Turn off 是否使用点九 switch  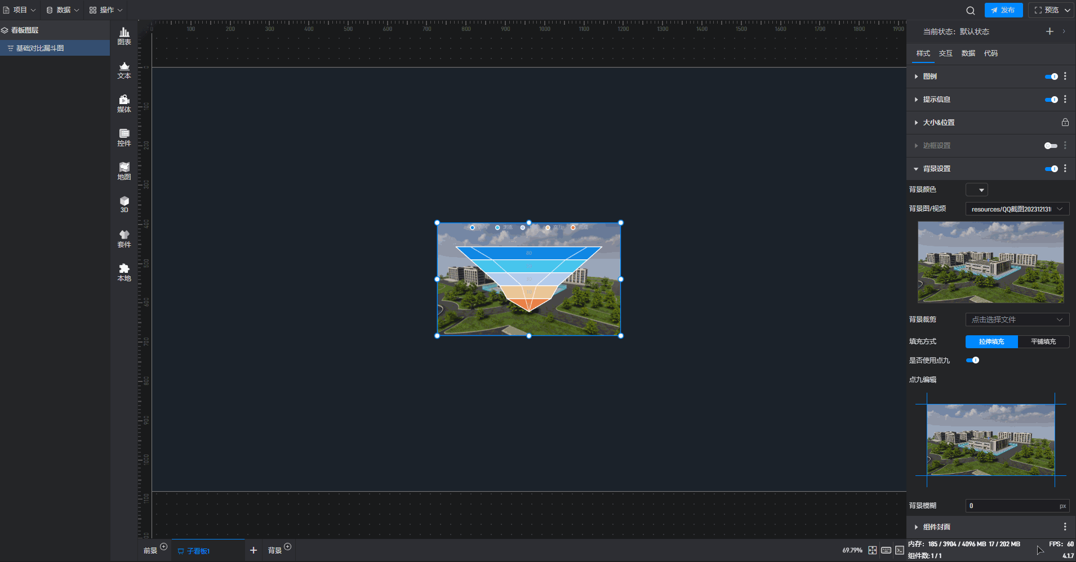pyautogui.click(x=972, y=360)
